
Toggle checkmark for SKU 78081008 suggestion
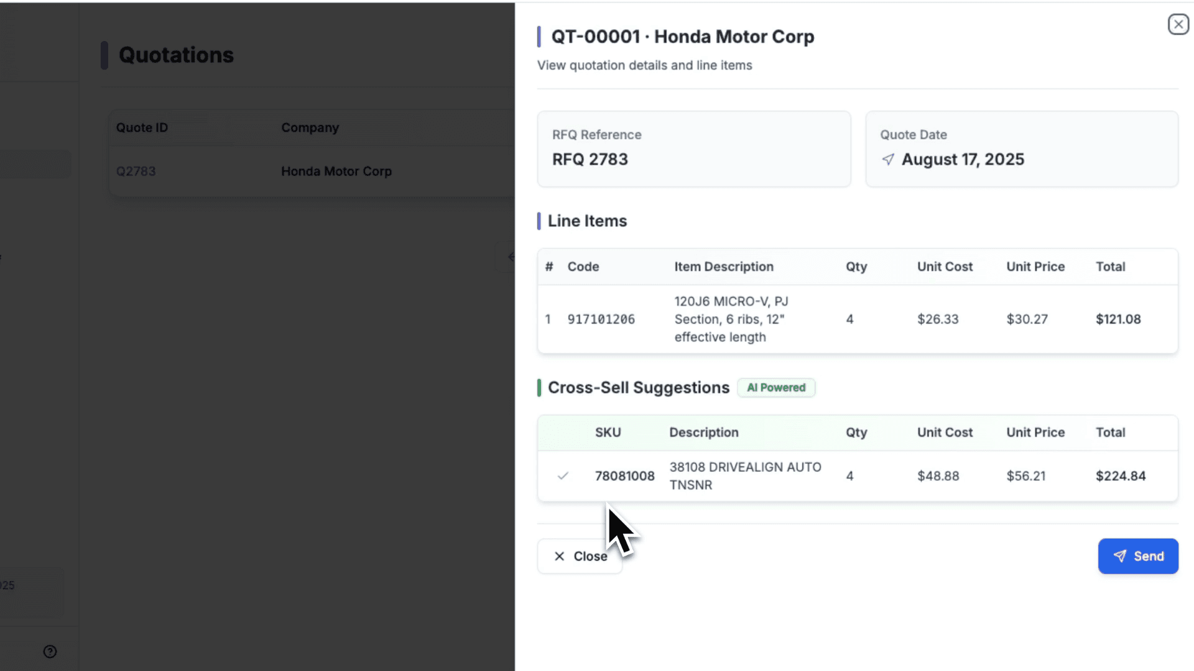coord(563,476)
